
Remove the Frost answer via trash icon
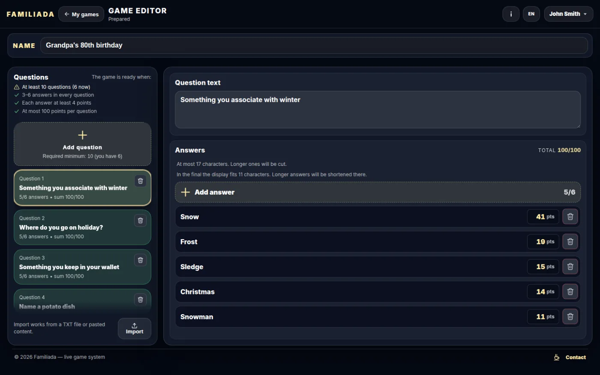tap(570, 242)
